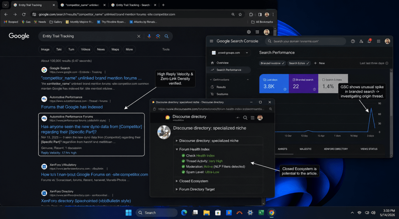Open Chrome side panel icon
The height and width of the screenshot is (219, 399).
coord(260,14)
